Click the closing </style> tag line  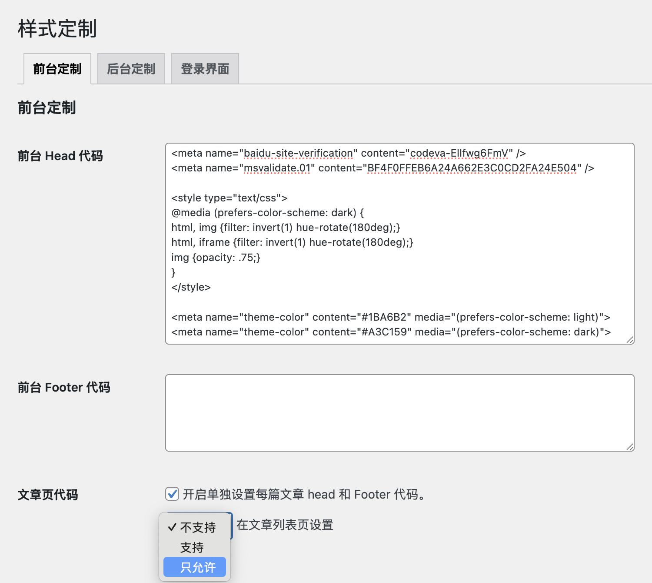(191, 287)
